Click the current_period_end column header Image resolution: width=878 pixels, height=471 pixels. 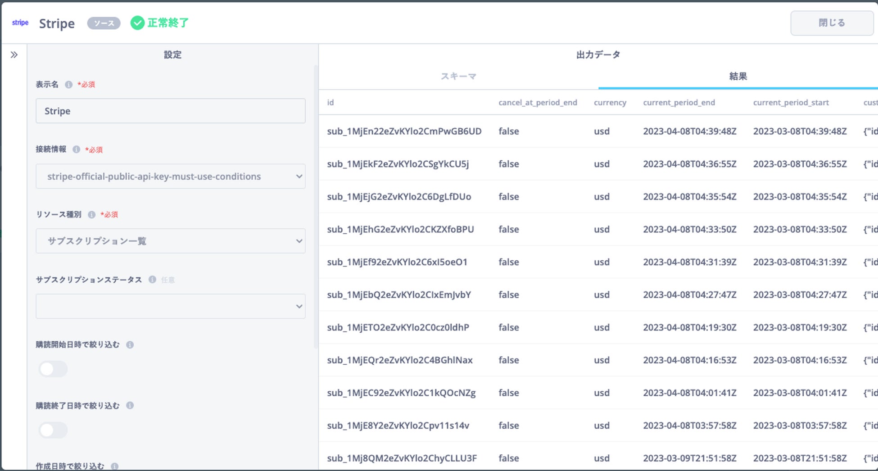tap(679, 103)
